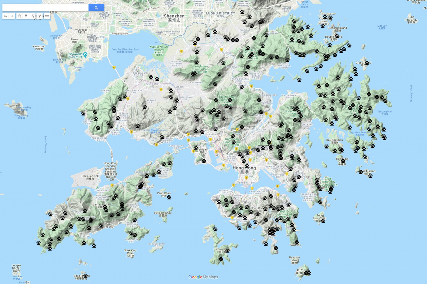Choose the Draw a line tool
The height and width of the screenshot is (284, 427).
tap(32, 16)
